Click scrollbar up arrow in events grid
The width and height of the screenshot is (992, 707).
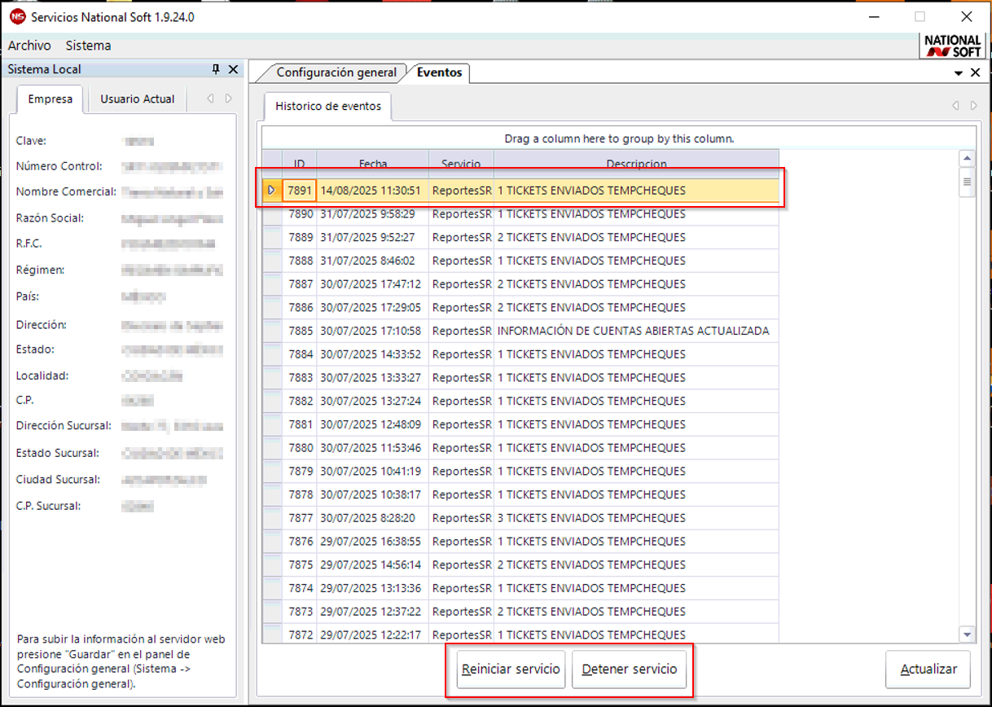coord(967,159)
